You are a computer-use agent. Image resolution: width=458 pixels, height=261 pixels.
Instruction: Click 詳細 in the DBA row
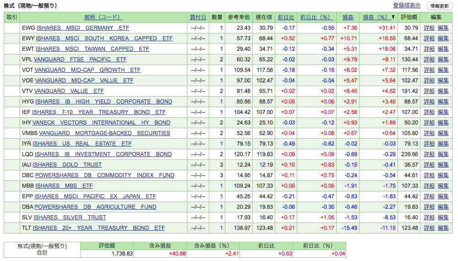(429, 207)
